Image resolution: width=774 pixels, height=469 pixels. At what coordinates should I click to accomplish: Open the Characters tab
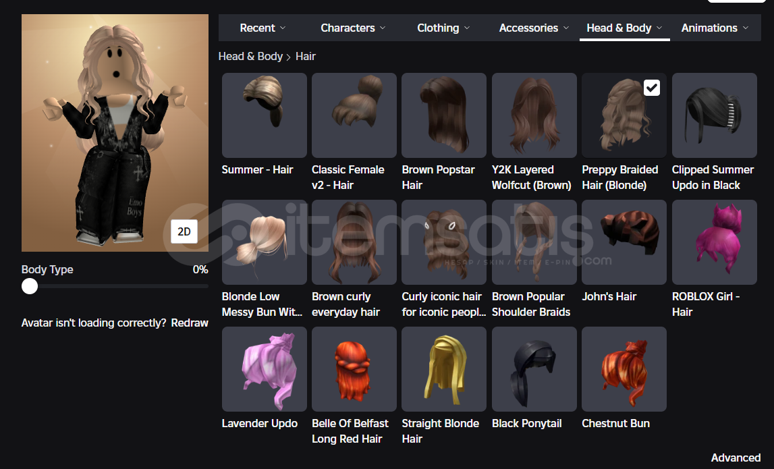(353, 28)
